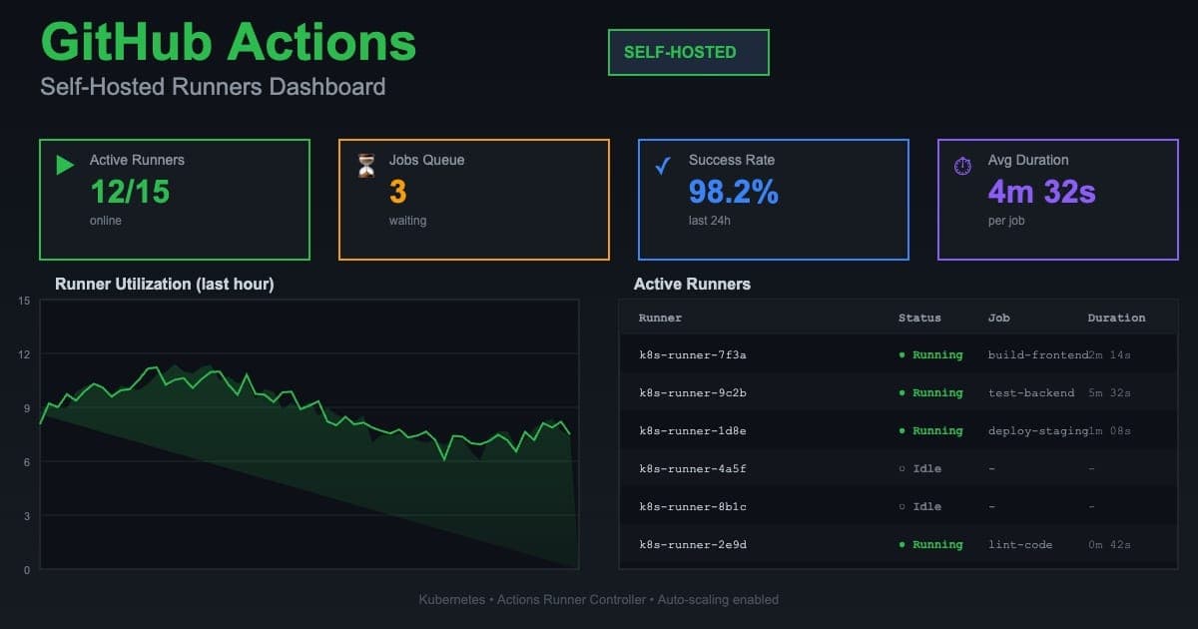Click the green Running status dot for k8s-runner-7f3a
This screenshot has width=1198, height=629.
click(x=903, y=354)
